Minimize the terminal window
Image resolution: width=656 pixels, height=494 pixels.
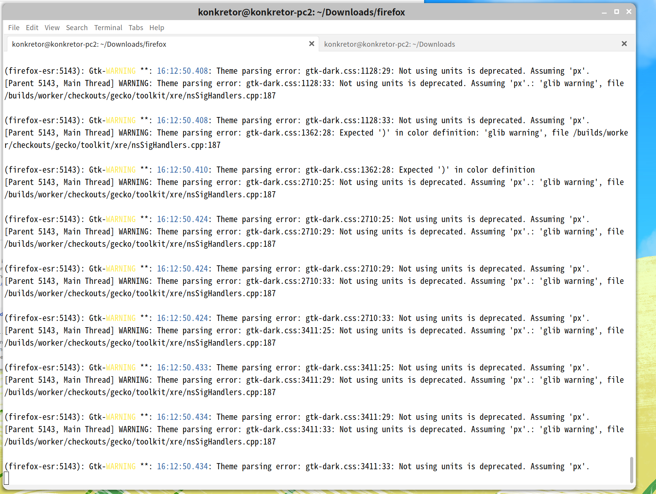click(604, 12)
